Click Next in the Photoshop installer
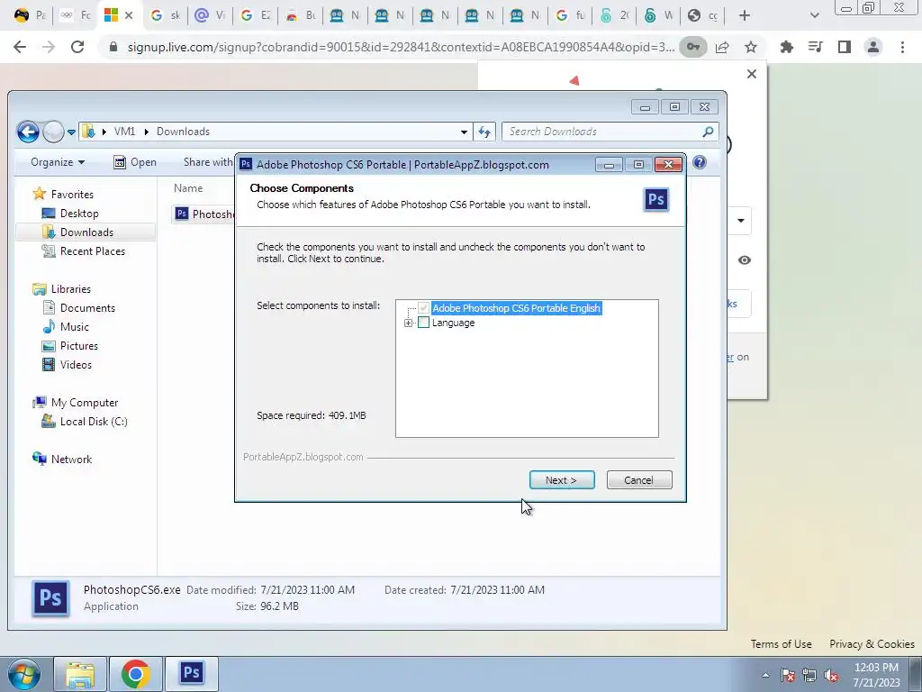 point(562,480)
